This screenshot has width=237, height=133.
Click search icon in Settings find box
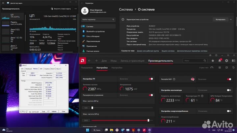(x=113, y=19)
